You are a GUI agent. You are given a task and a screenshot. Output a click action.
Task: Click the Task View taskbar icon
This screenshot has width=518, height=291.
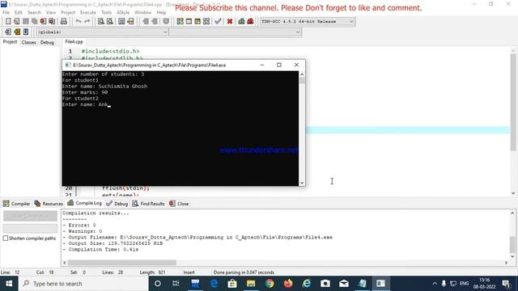pos(176,284)
